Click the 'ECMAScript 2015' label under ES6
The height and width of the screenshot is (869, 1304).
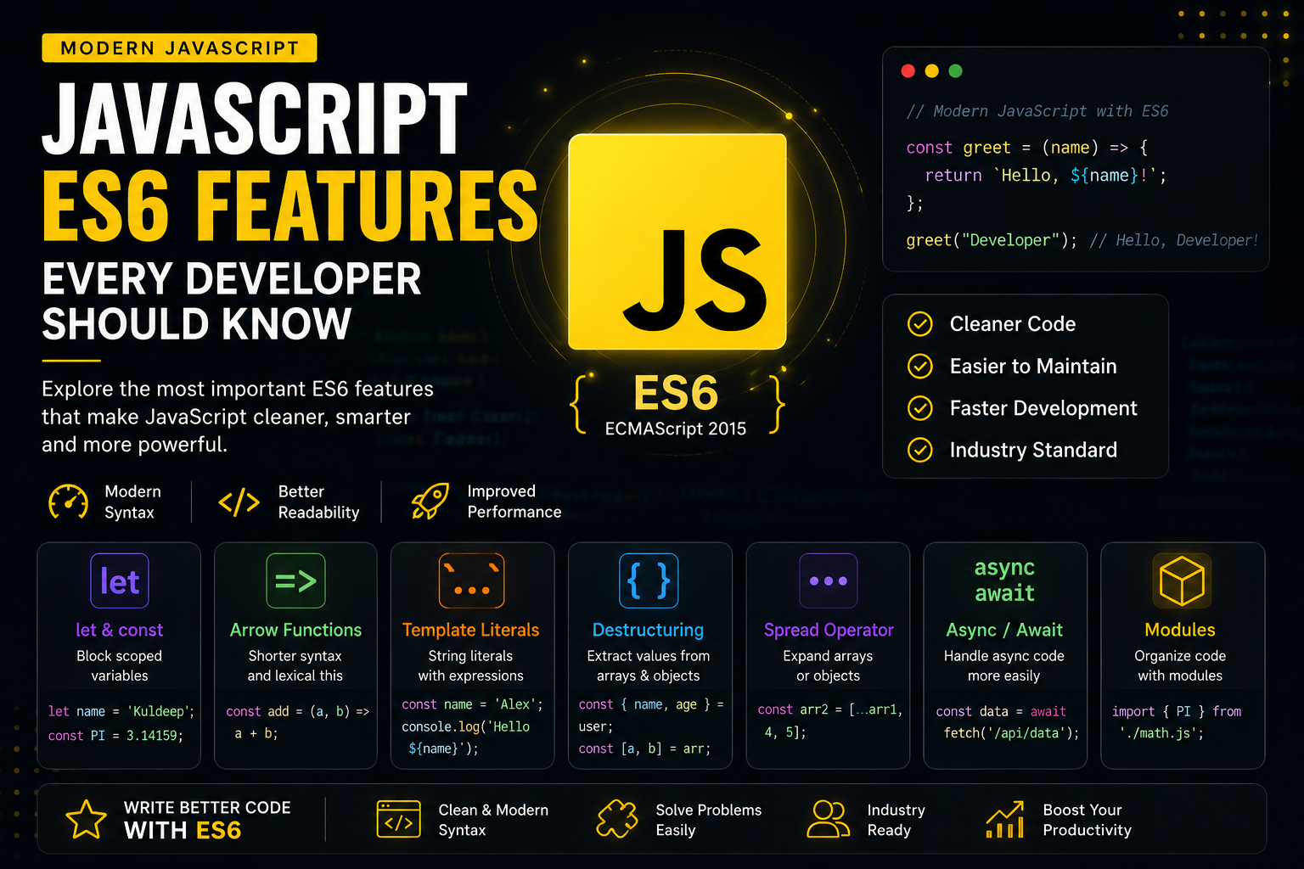(x=676, y=429)
